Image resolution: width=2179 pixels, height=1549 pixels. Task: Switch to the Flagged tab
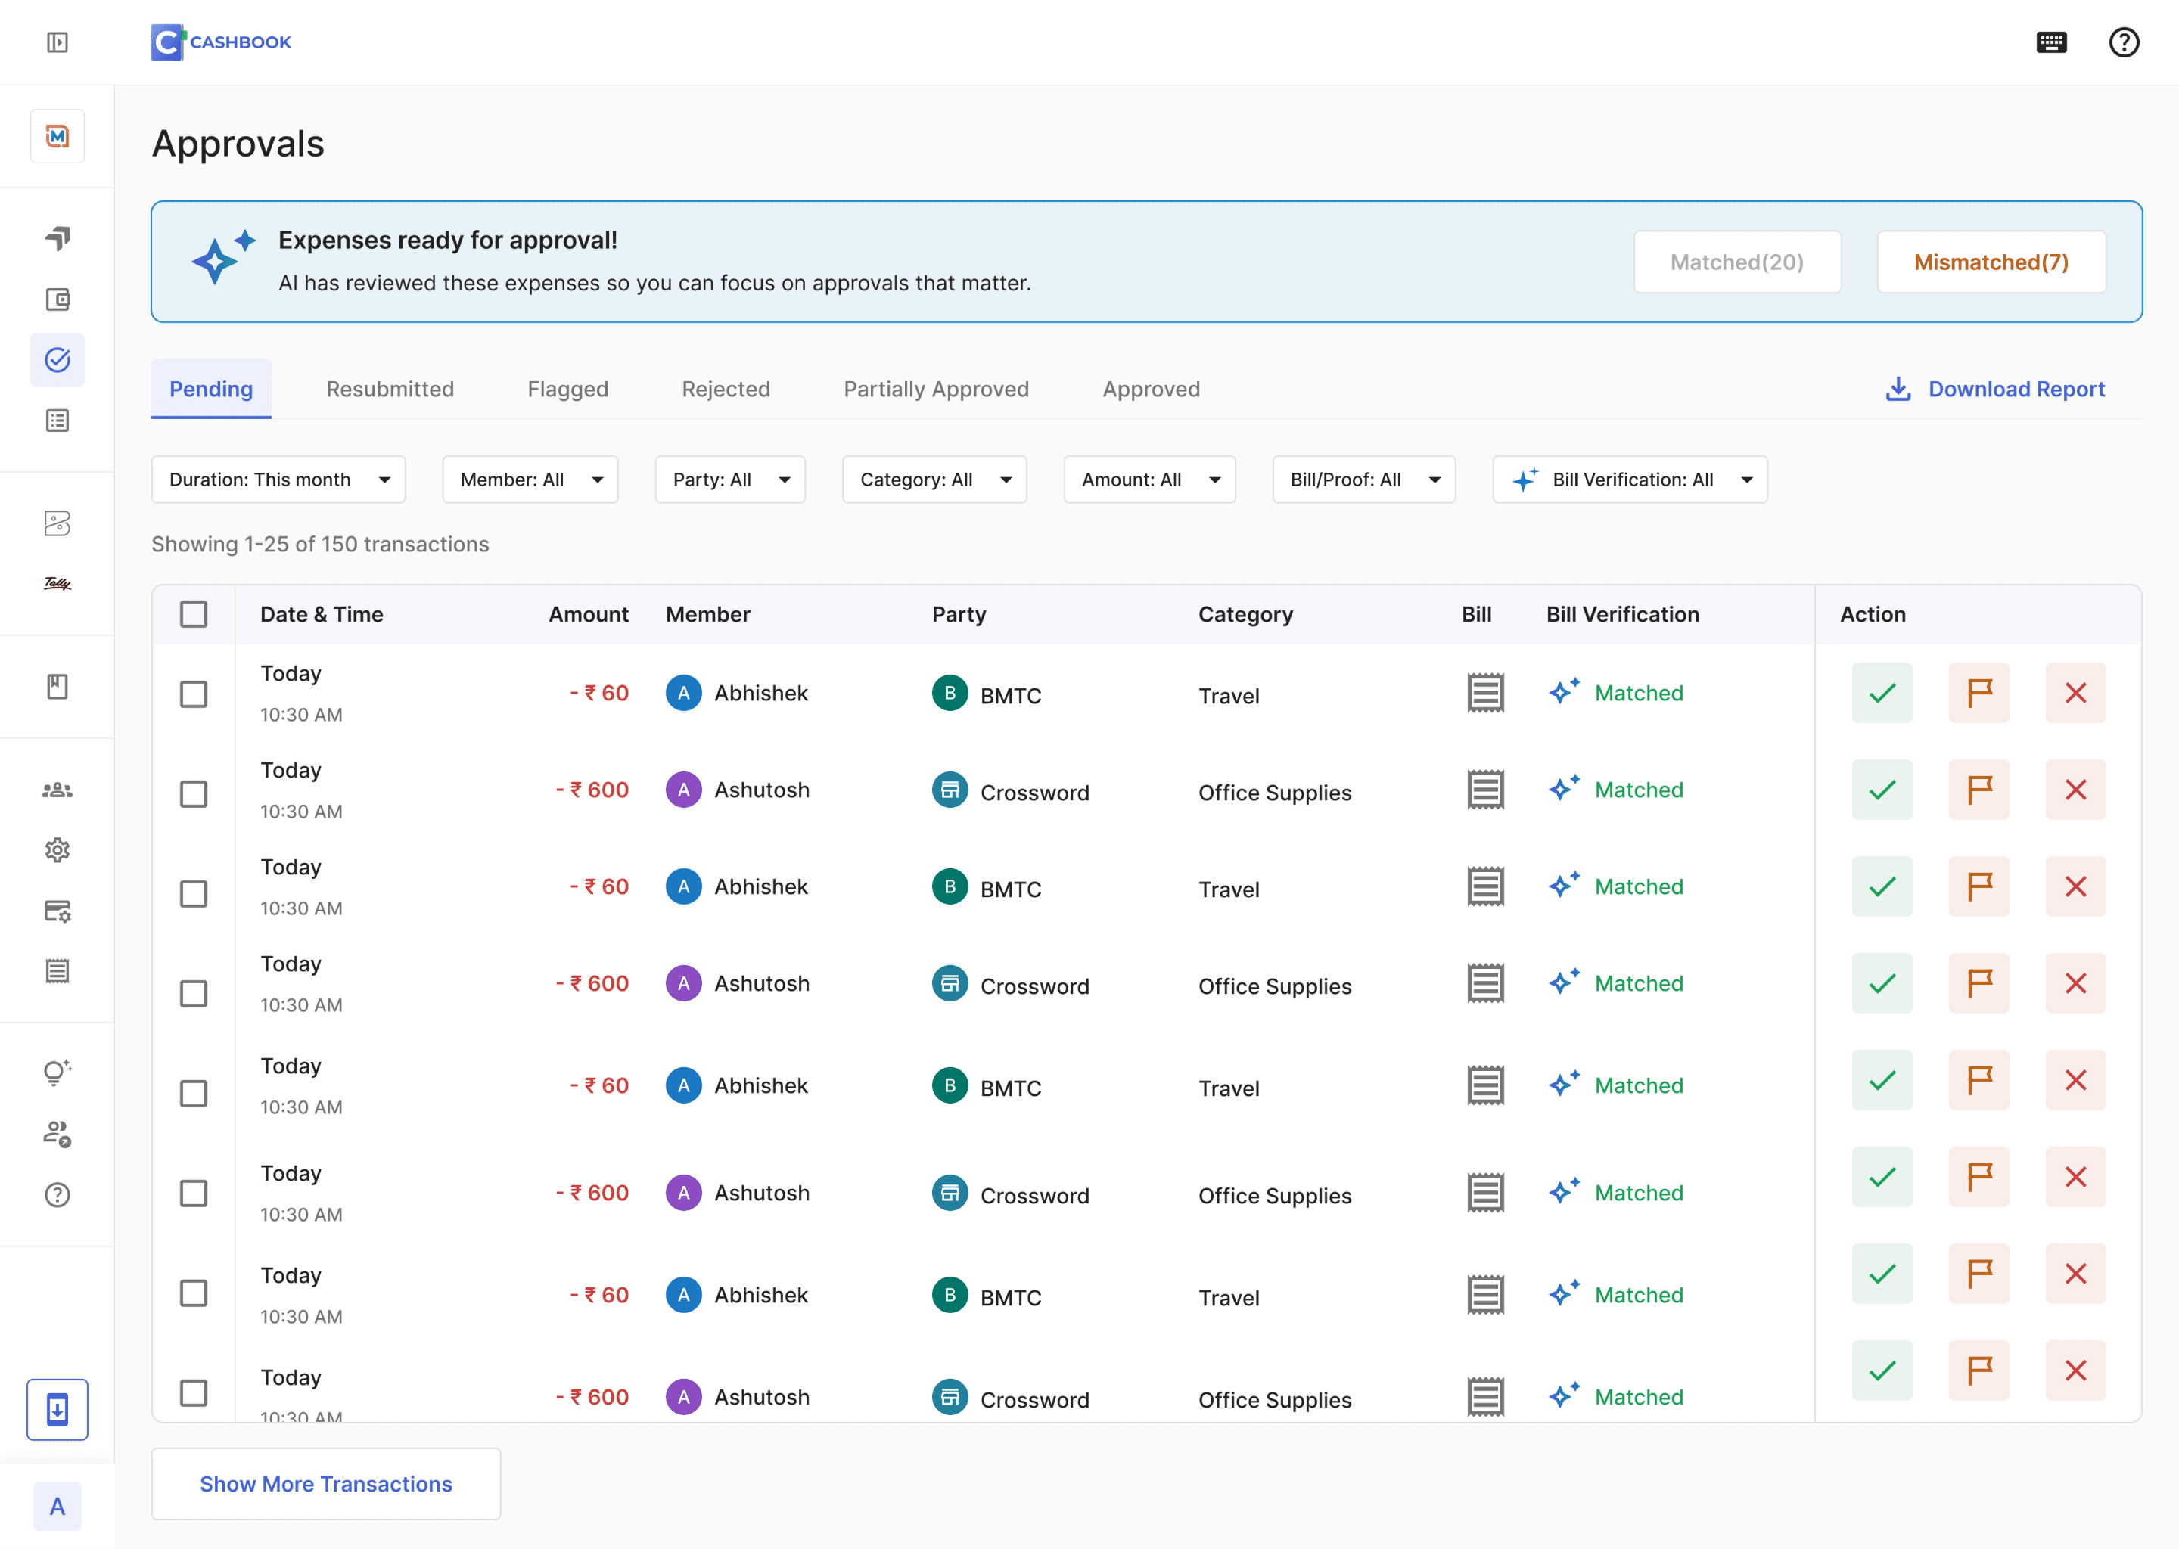(567, 390)
